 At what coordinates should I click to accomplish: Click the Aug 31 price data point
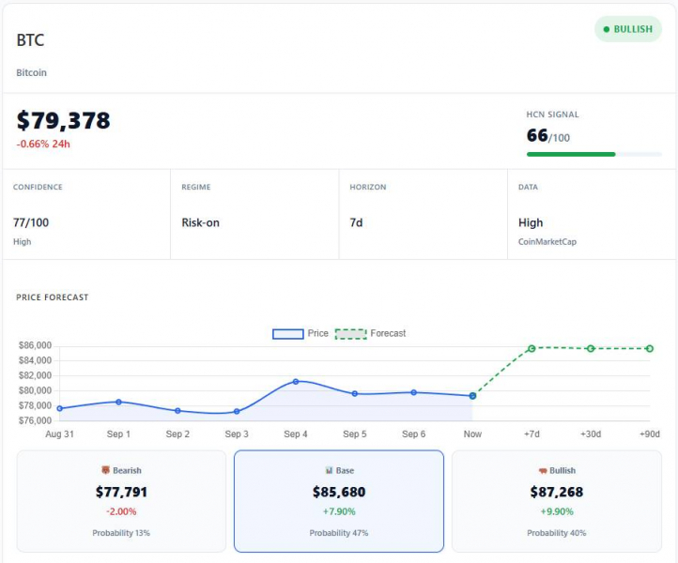click(60, 408)
